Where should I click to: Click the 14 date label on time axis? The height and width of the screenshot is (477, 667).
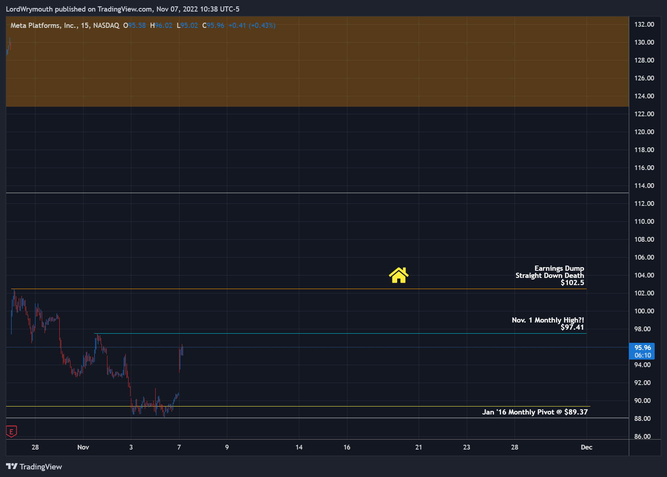[x=299, y=447]
